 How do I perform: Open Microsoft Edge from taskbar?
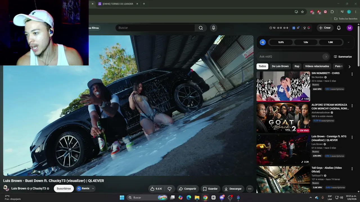click(189, 198)
